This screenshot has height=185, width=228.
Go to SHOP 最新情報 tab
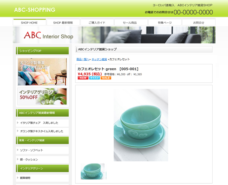click(63, 22)
